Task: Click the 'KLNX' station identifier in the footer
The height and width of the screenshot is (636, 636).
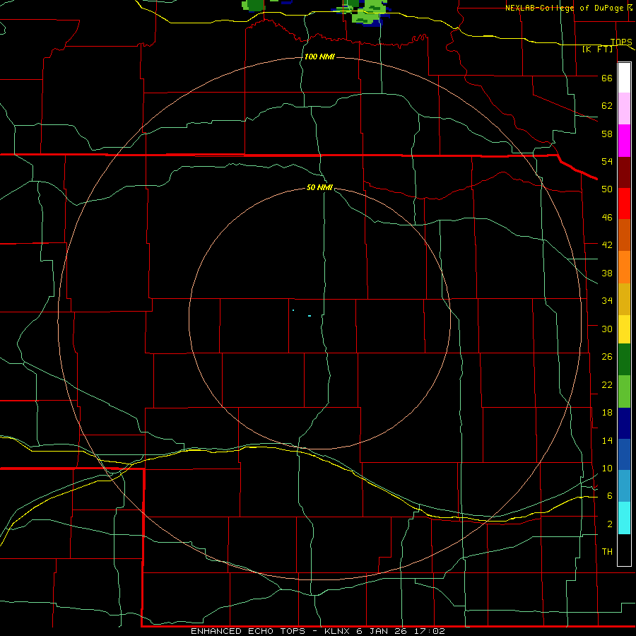Action: 337,631
